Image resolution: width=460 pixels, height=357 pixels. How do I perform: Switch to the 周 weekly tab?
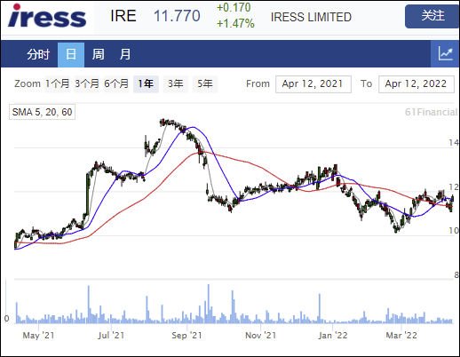pyautogui.click(x=98, y=54)
